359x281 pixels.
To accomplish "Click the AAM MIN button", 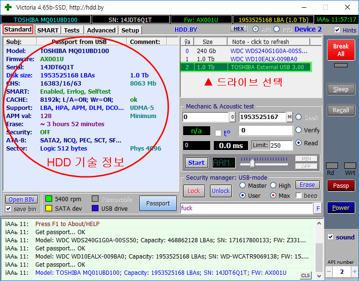I will 306,159.
